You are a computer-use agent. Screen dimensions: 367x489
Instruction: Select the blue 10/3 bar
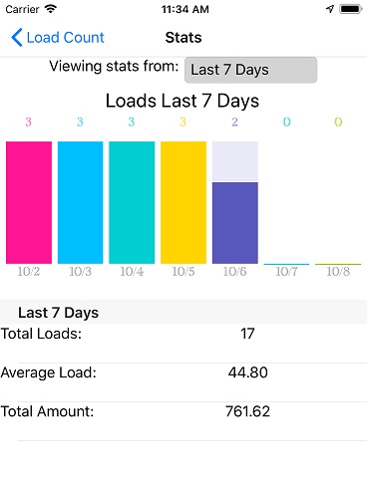[81, 202]
